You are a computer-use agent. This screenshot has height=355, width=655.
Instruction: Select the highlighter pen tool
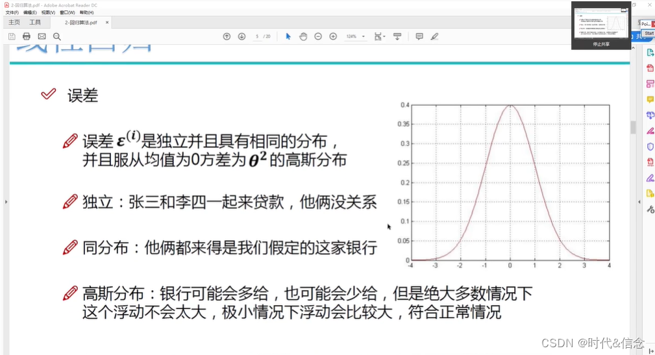tap(434, 36)
